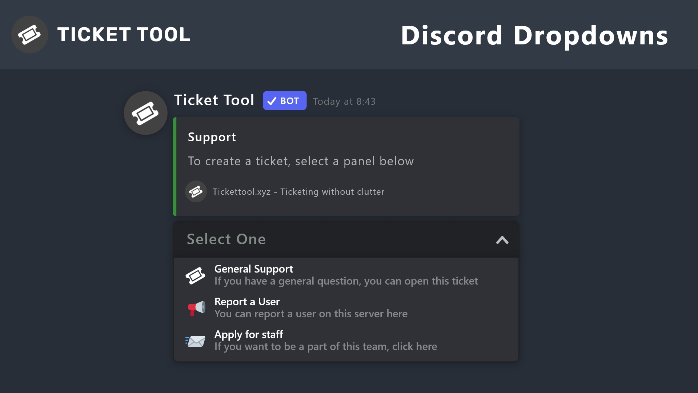
Task: Click the megaphone icon beside Report a User
Action: tap(196, 308)
